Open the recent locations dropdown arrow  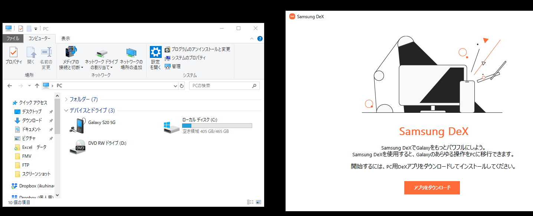(x=29, y=86)
